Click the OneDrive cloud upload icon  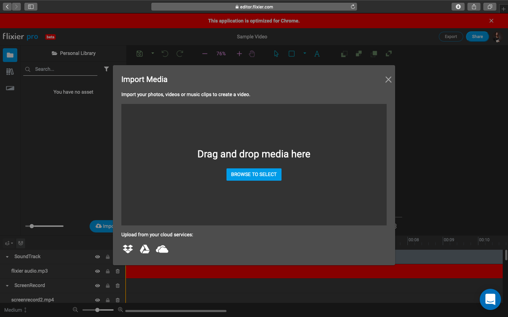coord(162,249)
